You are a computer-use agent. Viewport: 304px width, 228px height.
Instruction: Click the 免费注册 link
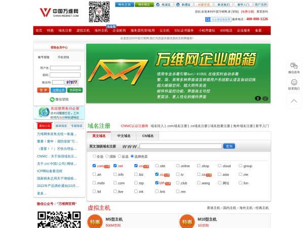pyautogui.click(x=247, y=12)
